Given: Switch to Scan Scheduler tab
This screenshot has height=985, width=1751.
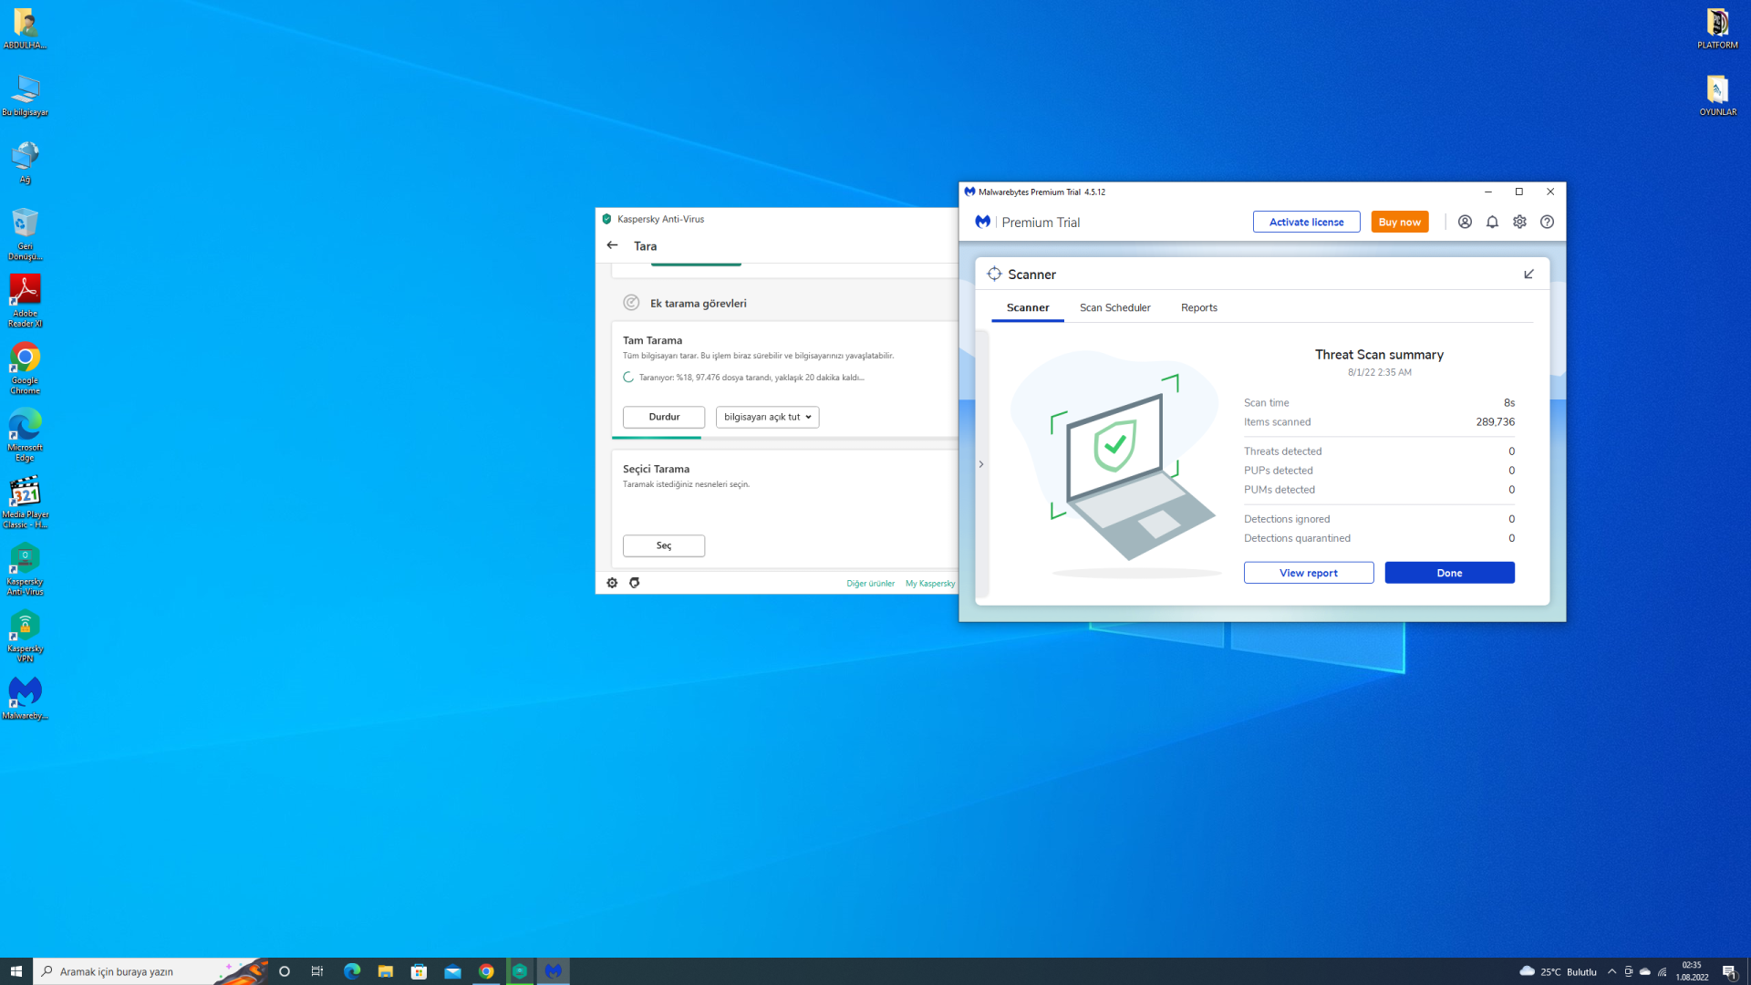Looking at the screenshot, I should coord(1114,307).
